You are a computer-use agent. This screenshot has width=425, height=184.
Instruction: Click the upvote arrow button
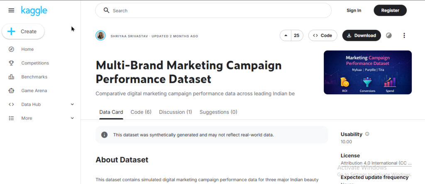[x=286, y=36]
